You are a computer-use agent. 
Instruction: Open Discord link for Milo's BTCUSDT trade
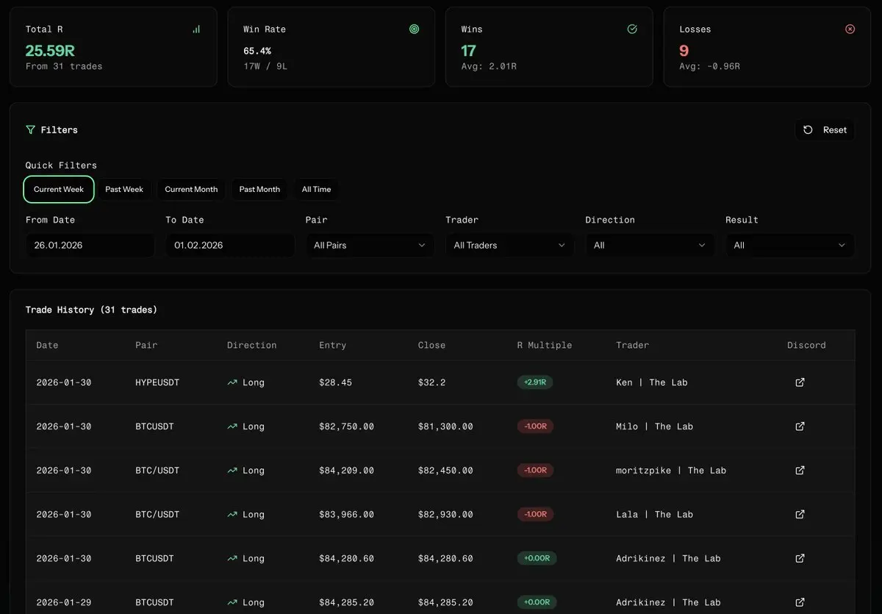tap(800, 426)
